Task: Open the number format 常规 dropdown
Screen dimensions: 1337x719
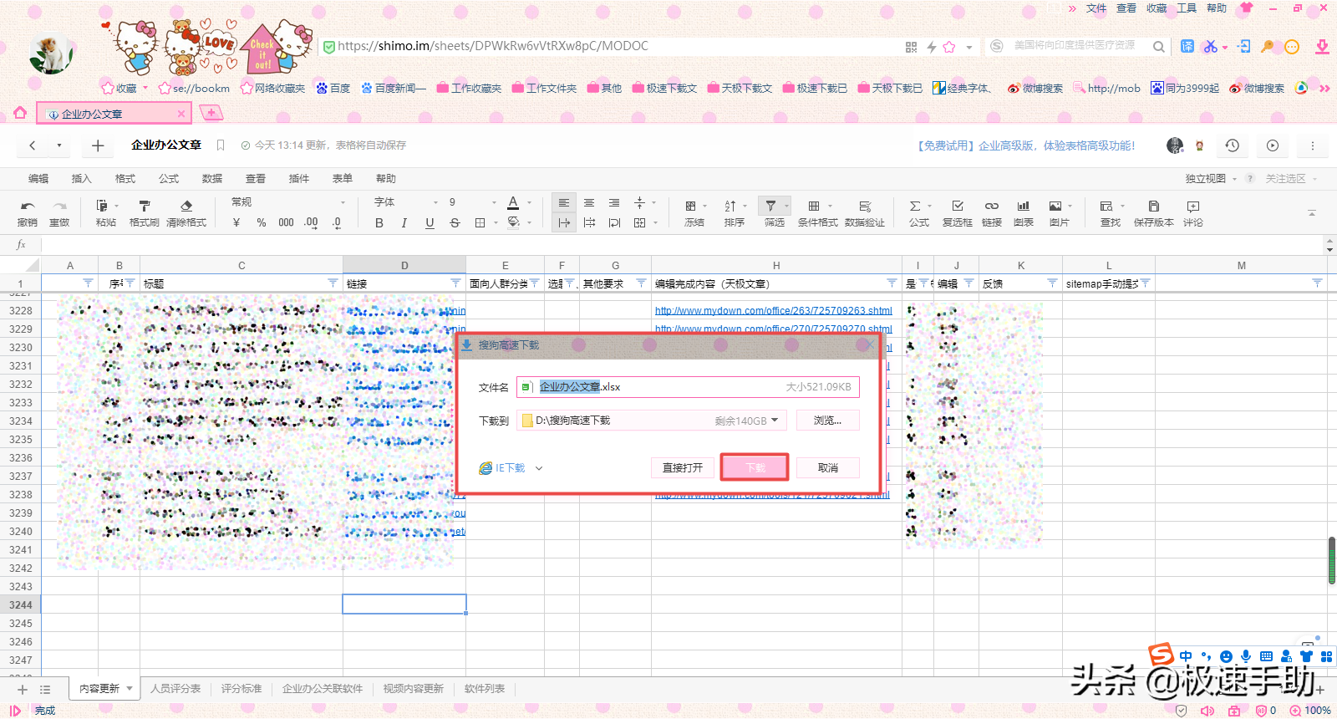Action: pyautogui.click(x=288, y=202)
